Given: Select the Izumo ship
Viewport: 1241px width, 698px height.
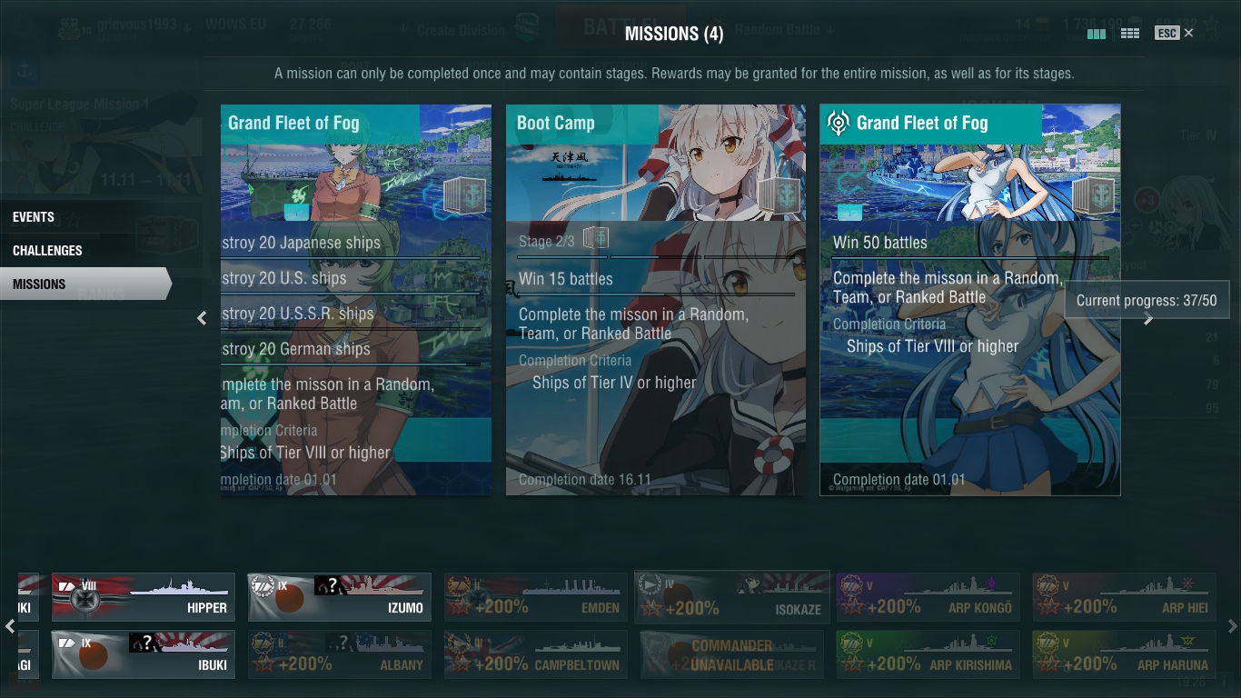Looking at the screenshot, I should click(x=340, y=597).
